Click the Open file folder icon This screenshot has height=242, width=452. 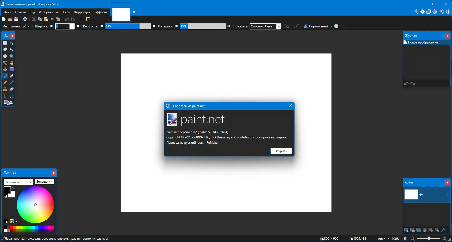tap(10, 19)
